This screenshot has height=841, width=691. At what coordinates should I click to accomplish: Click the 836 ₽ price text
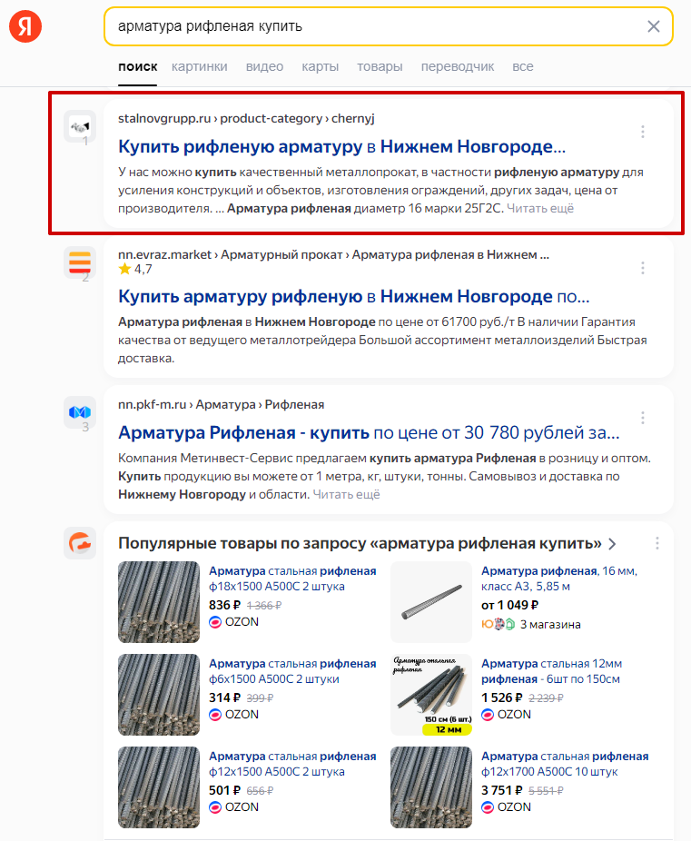click(x=224, y=606)
